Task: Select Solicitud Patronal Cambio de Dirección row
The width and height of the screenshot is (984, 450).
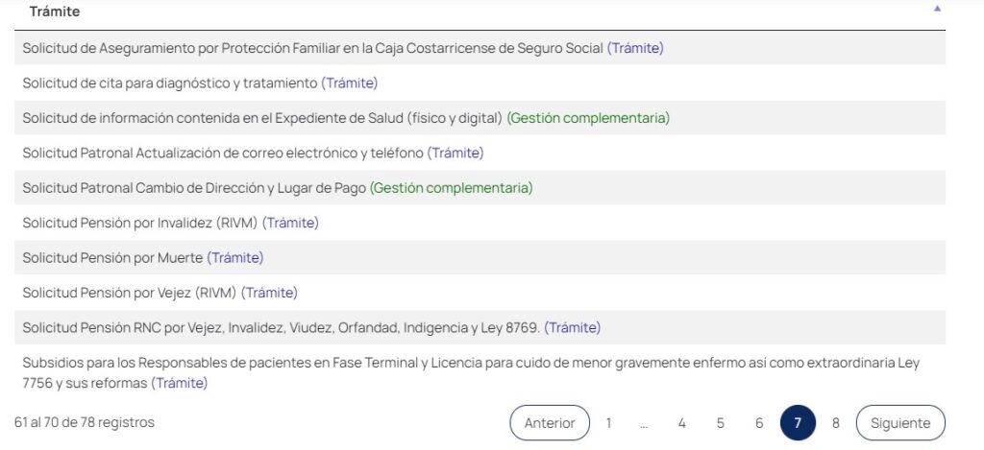Action: coord(194,188)
